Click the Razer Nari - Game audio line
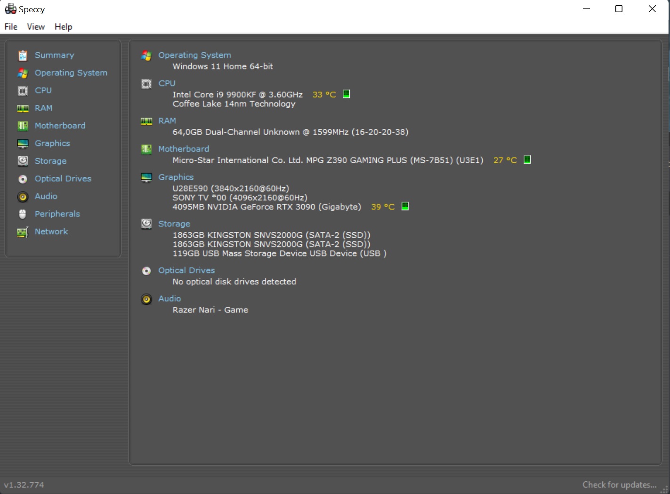This screenshot has height=494, width=670. 210,310
